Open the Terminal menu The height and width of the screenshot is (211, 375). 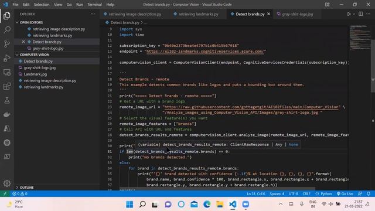[94, 4]
